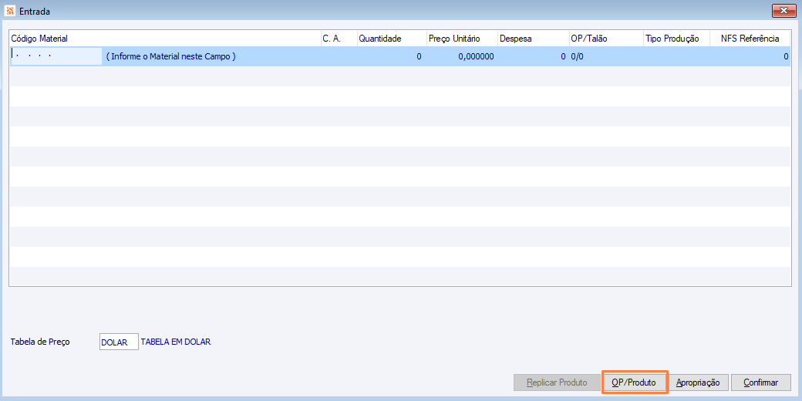Click the OP/Talão column header
This screenshot has height=401, width=802.
coord(606,39)
